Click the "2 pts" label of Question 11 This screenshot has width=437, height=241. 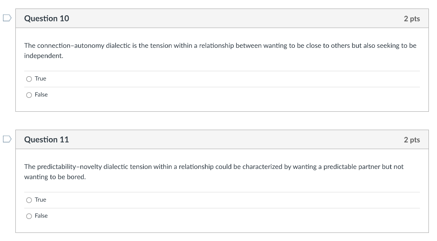point(412,140)
